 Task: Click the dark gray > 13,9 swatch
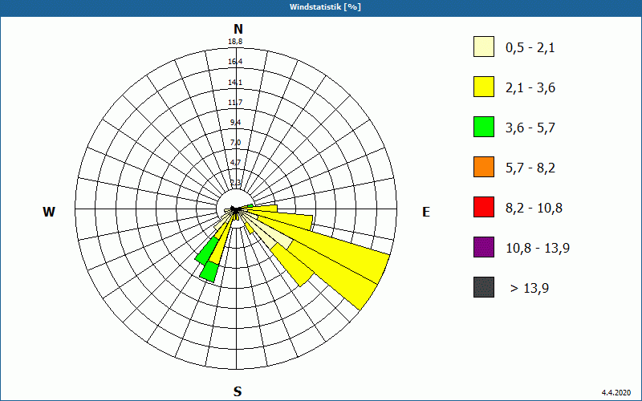tap(484, 287)
